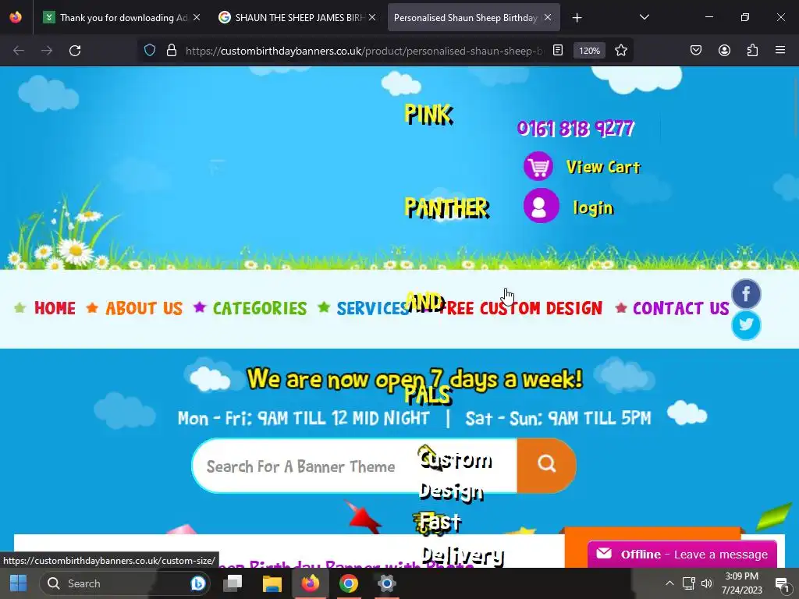Open the volume speaker tray icon
The width and height of the screenshot is (799, 599).
707,583
